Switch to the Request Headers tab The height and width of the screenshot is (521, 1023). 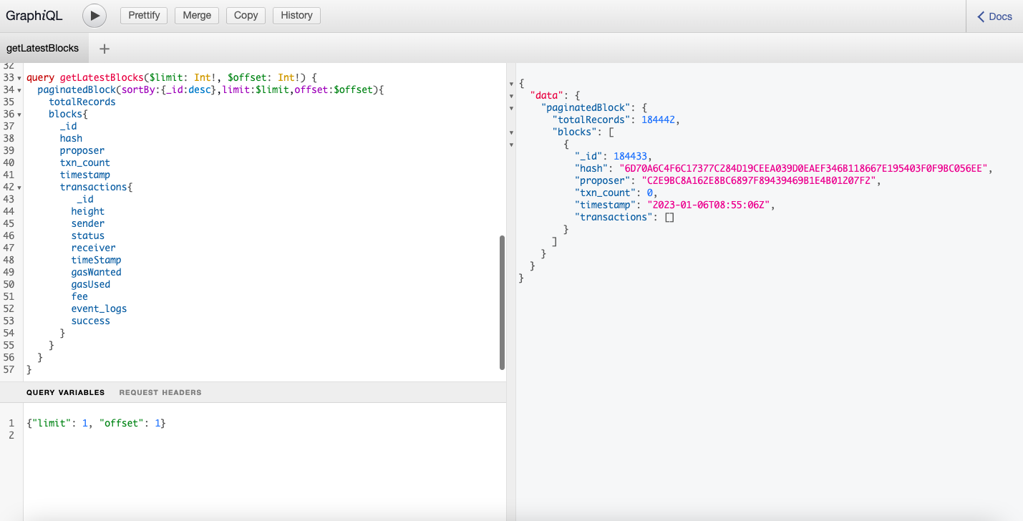(x=160, y=392)
